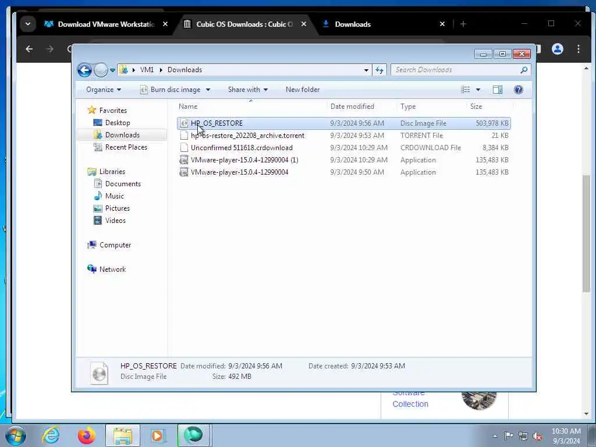
Task: Go back with Explorer's blue back arrow
Action: pos(84,70)
